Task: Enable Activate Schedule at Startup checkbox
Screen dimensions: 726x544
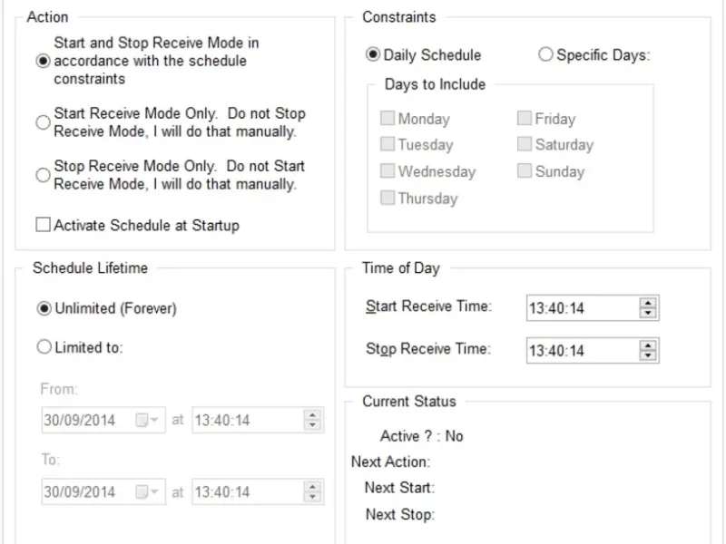Action: (x=43, y=225)
